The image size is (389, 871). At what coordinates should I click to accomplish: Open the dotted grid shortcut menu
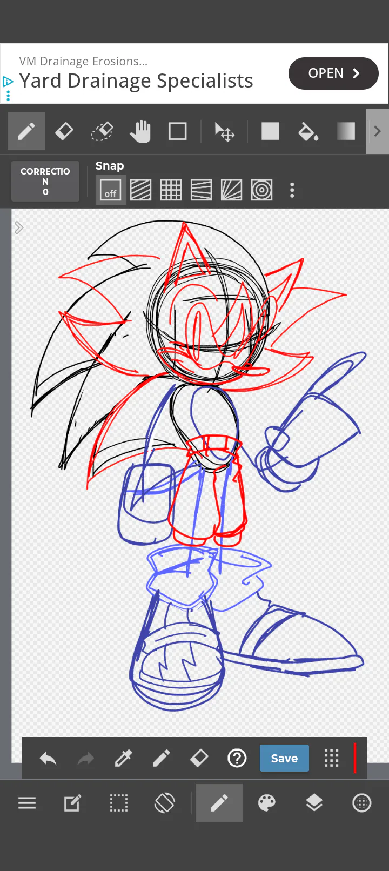tap(332, 759)
